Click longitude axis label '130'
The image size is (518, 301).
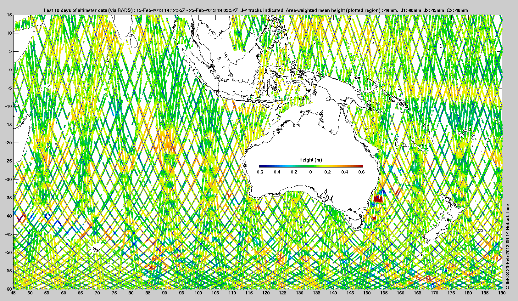tap(300, 293)
